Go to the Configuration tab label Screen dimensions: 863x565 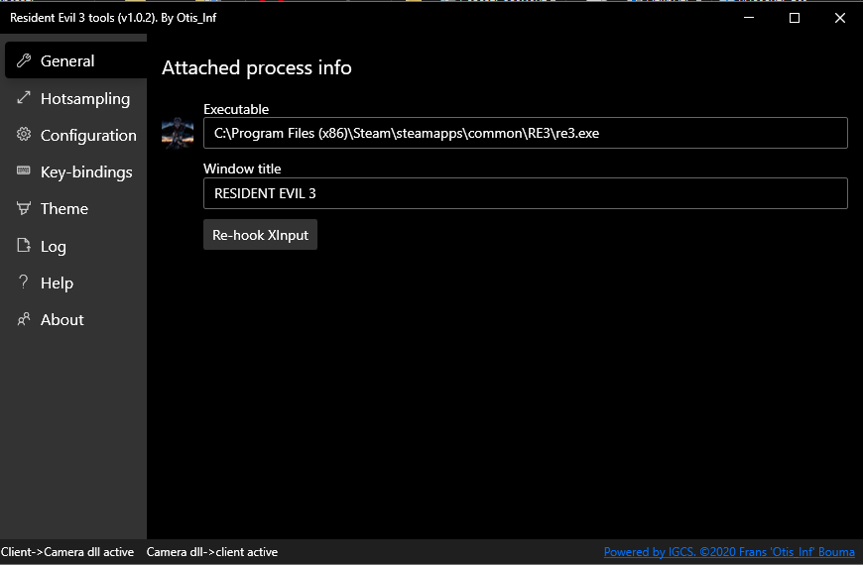coord(88,135)
